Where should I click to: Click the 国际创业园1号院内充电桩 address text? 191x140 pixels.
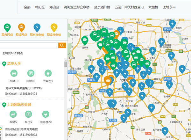point(22,129)
